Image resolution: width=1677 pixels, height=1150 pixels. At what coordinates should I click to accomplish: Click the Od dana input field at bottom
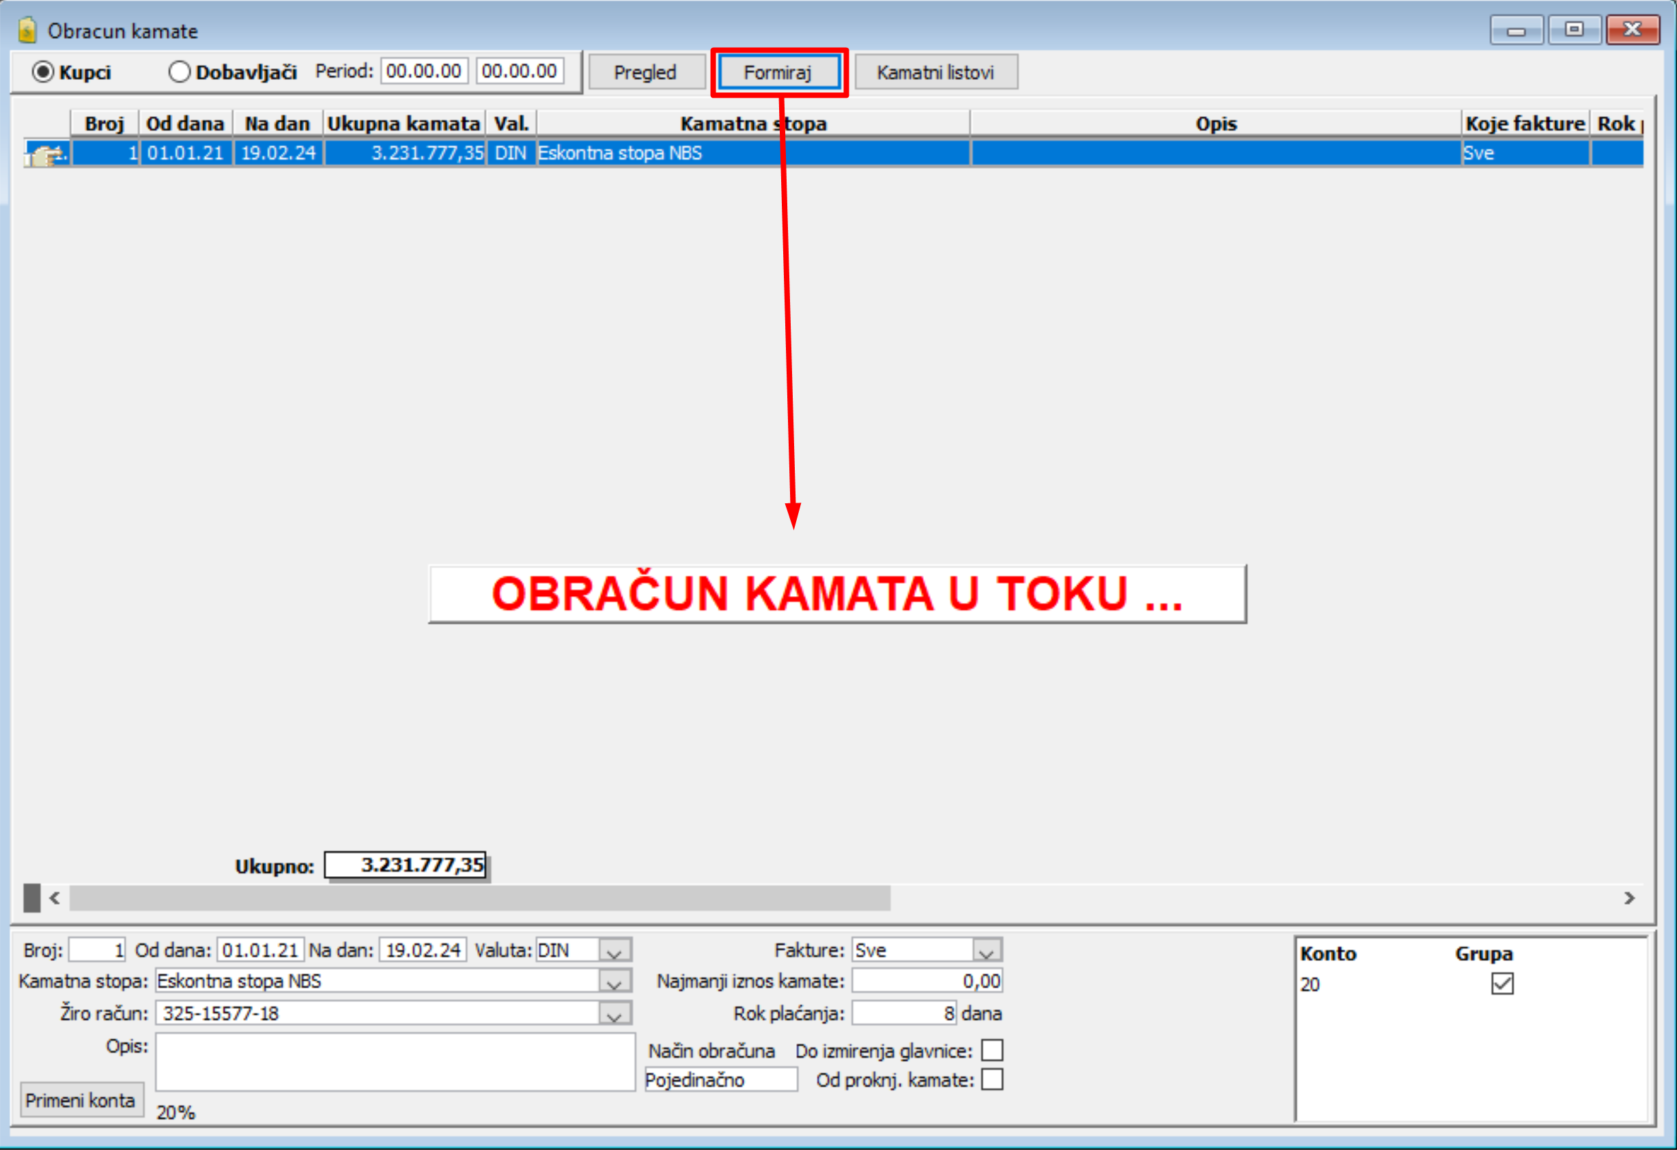tap(261, 950)
